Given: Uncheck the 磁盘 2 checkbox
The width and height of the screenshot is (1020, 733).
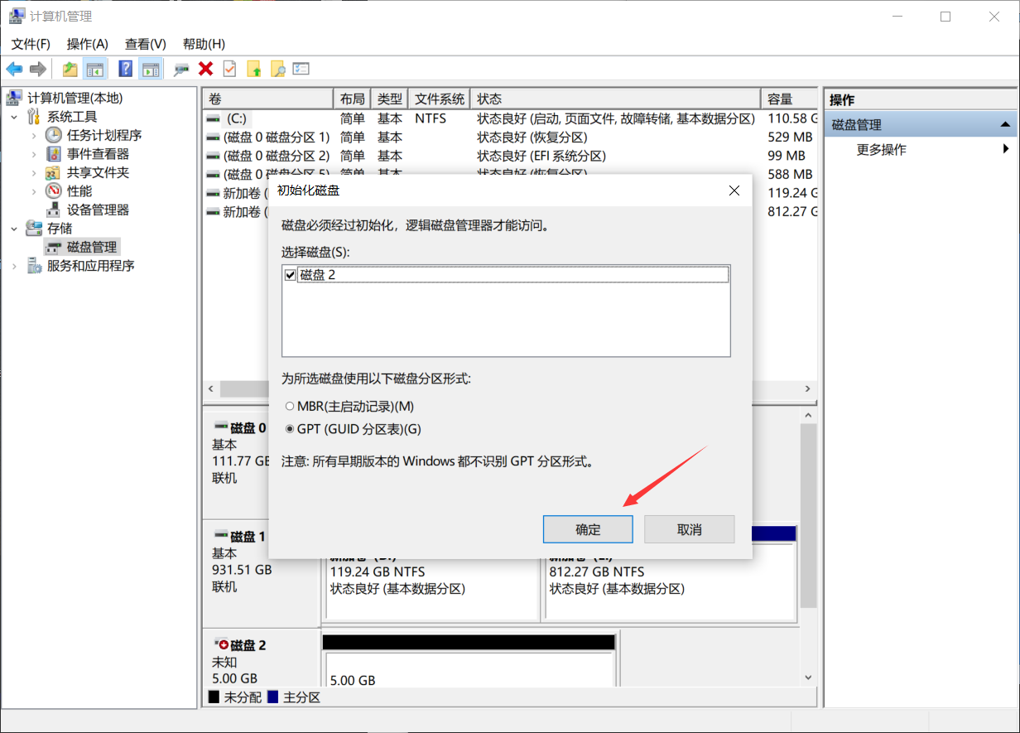Looking at the screenshot, I should click(290, 275).
